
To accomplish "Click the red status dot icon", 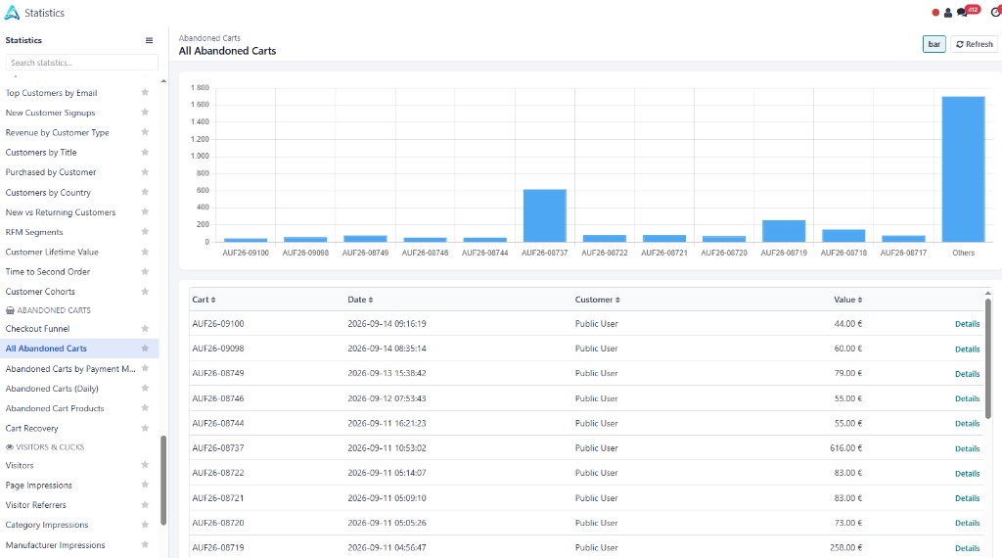I will tap(935, 12).
